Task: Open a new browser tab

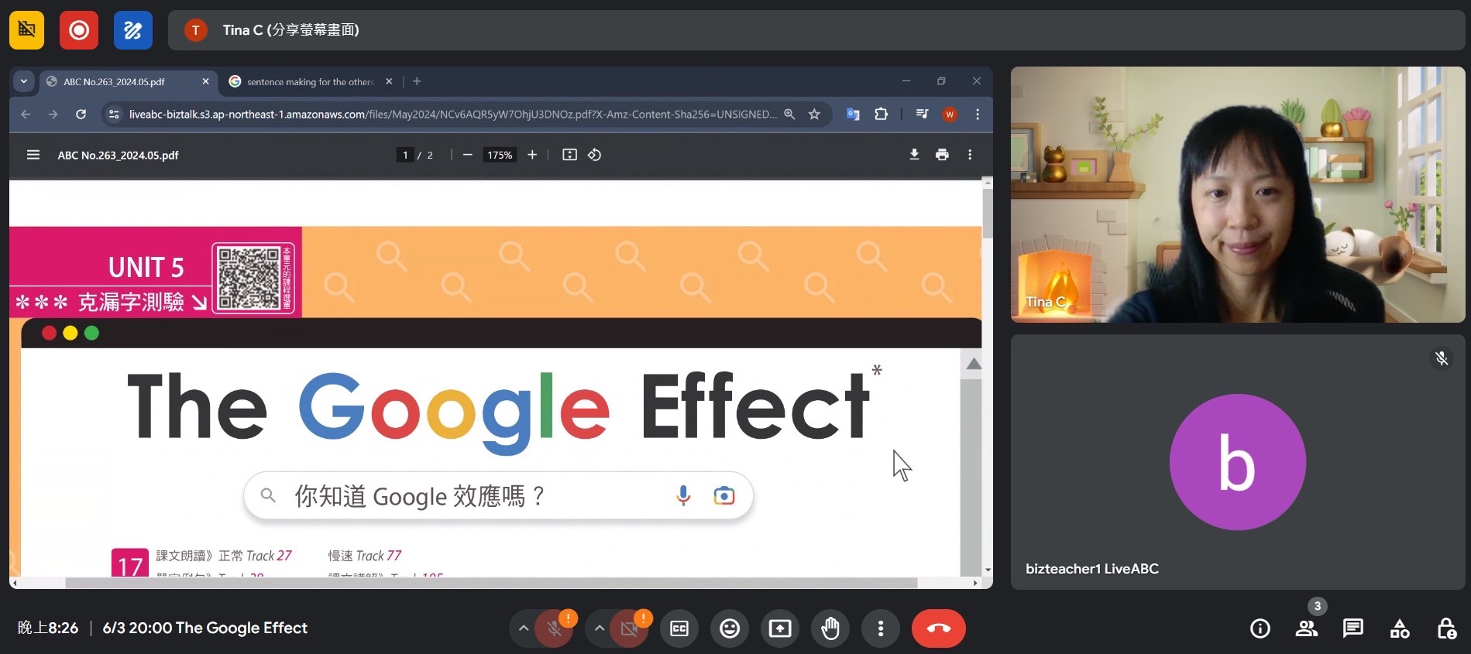Action: (417, 81)
